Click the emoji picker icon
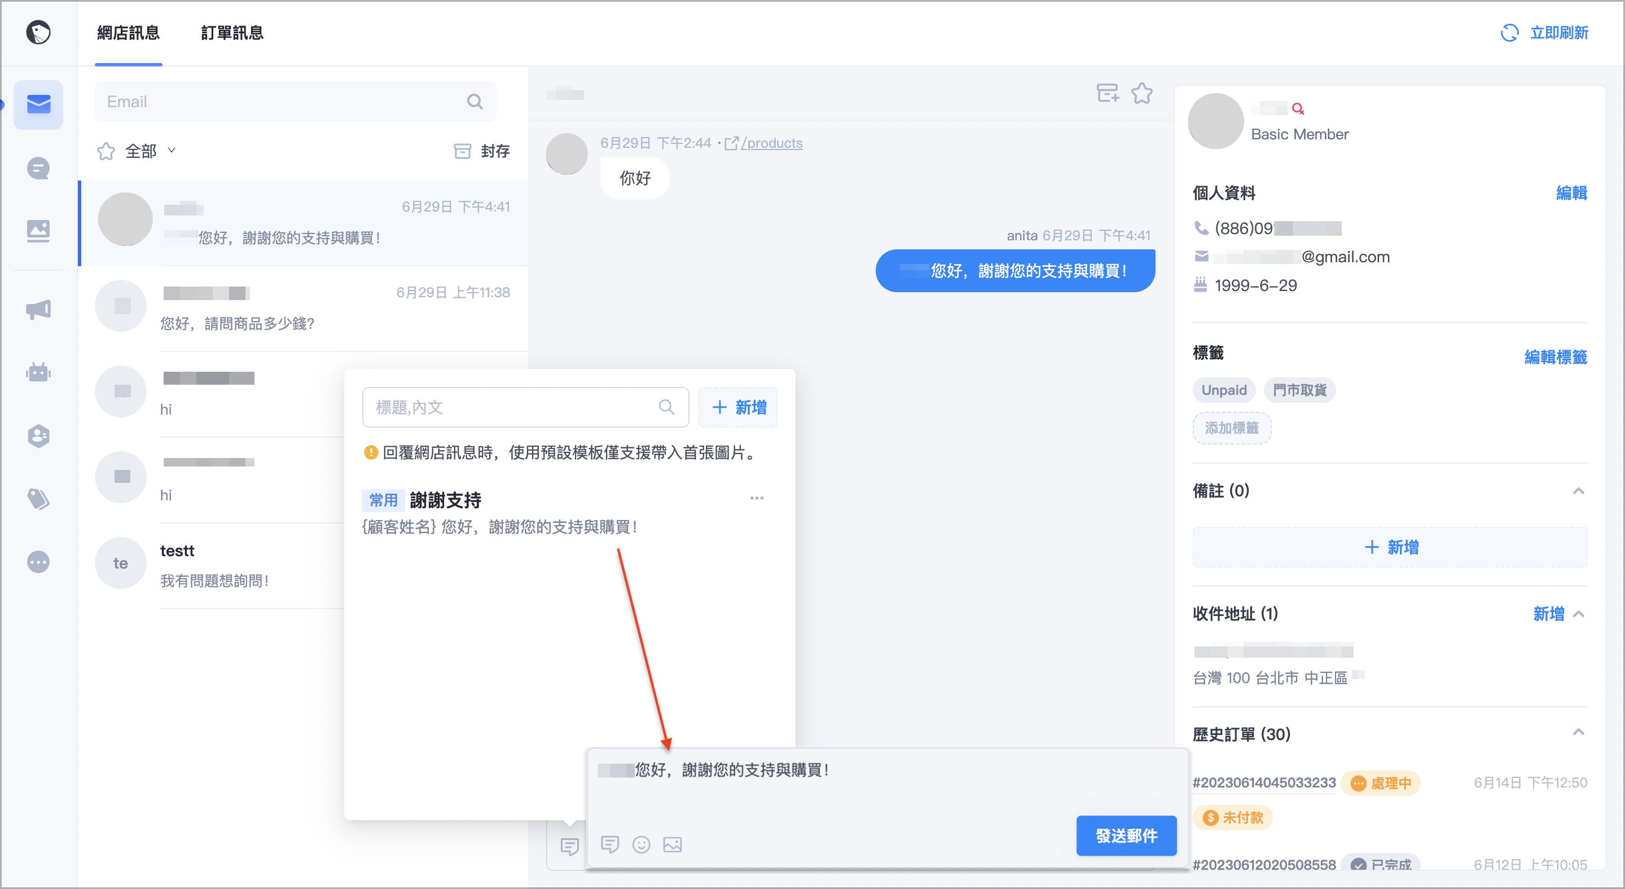 click(x=641, y=844)
